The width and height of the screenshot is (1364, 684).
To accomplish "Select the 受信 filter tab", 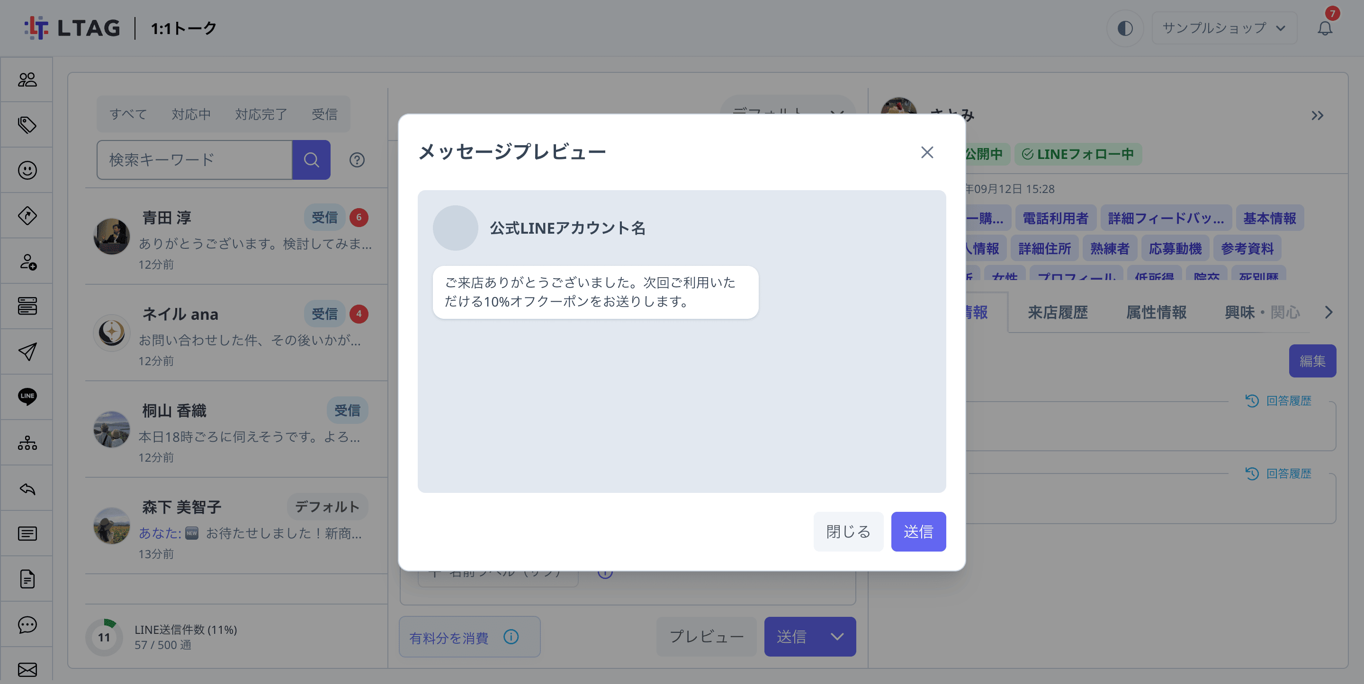I will click(x=324, y=114).
